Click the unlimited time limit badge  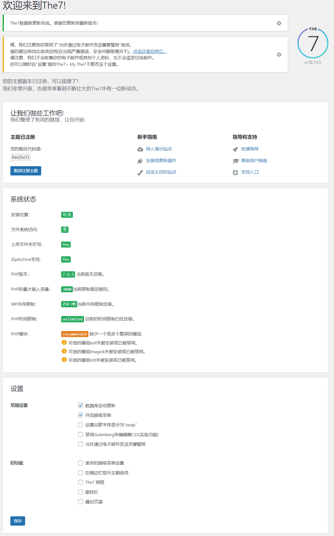[72, 319]
